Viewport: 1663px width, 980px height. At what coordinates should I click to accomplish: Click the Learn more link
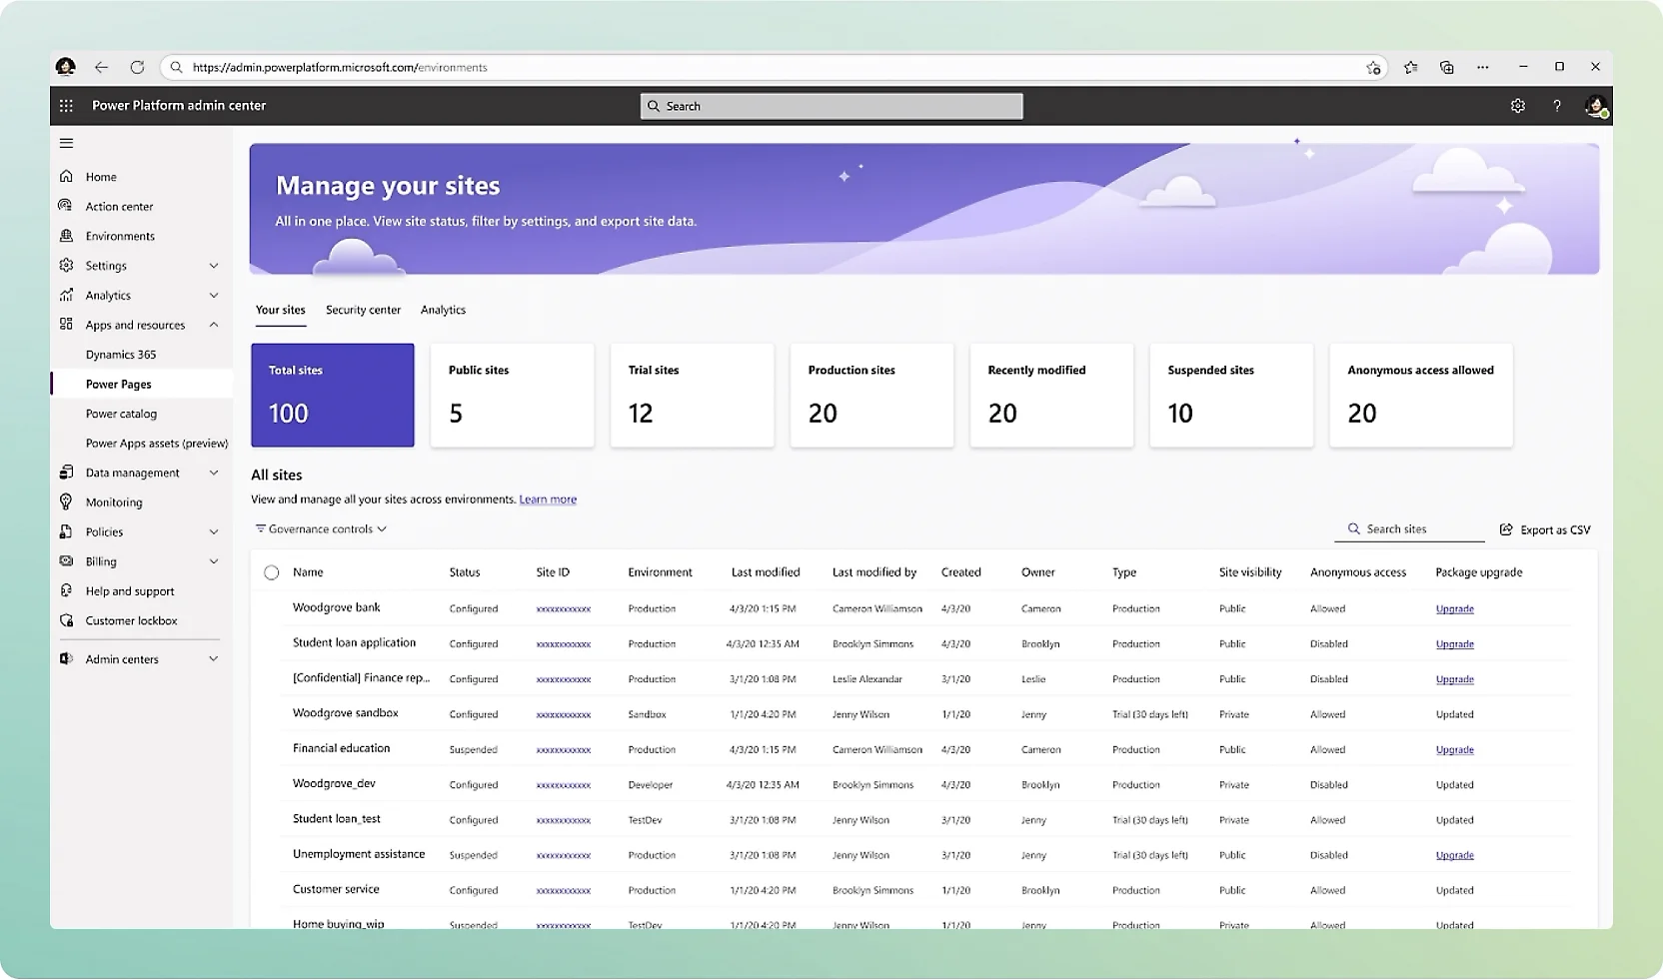click(548, 498)
